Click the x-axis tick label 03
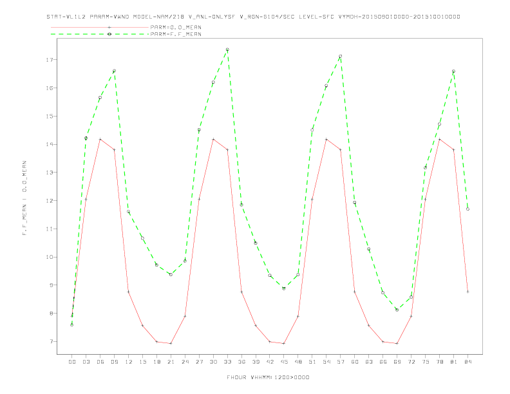 pyautogui.click(x=86, y=362)
